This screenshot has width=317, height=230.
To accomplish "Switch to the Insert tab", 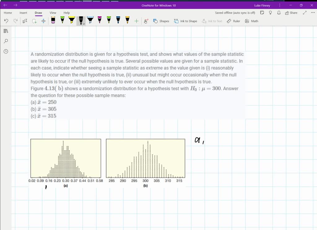I will 23,13.
